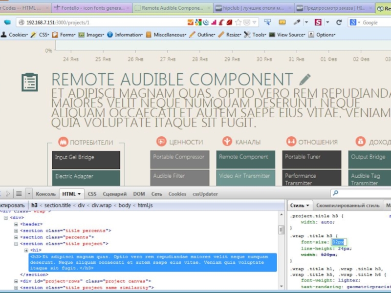Viewport: 391px width, 293px height.
Task: Click the Firebug search input field
Action: pyautogui.click(x=362, y=194)
